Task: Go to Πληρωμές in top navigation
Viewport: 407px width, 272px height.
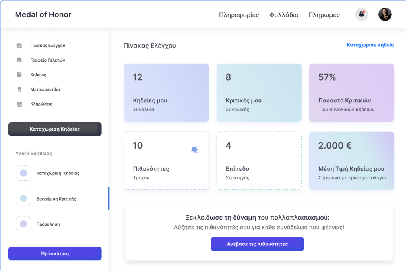Action: pos(324,15)
